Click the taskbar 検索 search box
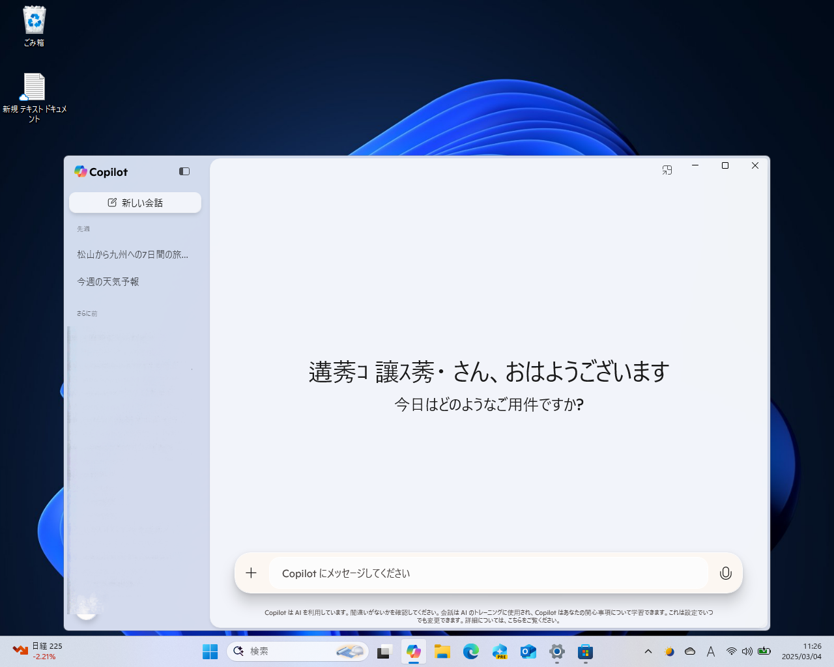 pyautogui.click(x=298, y=651)
